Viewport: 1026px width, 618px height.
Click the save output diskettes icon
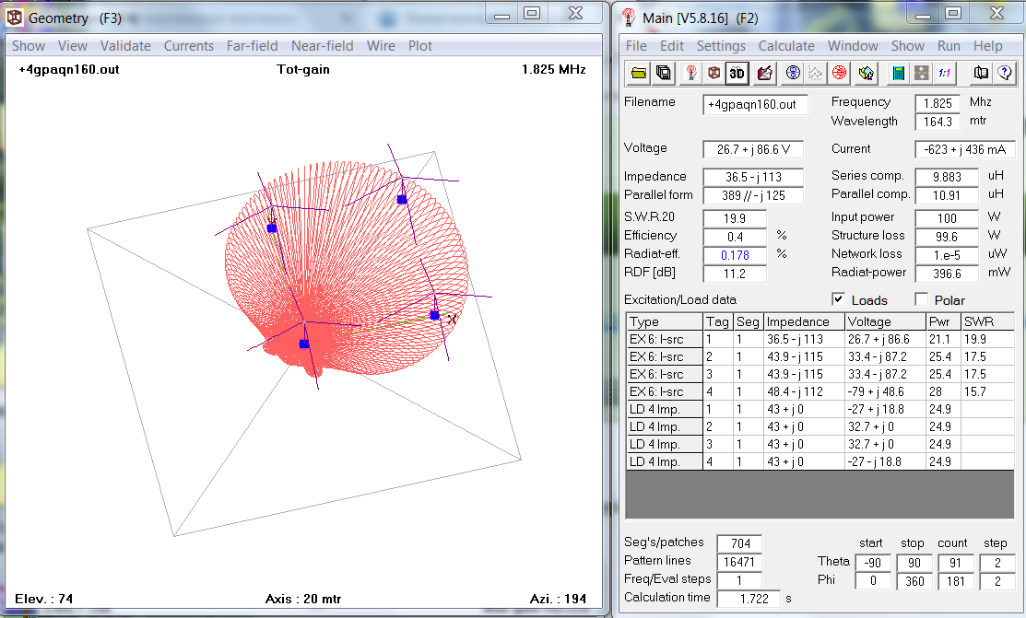tap(664, 74)
